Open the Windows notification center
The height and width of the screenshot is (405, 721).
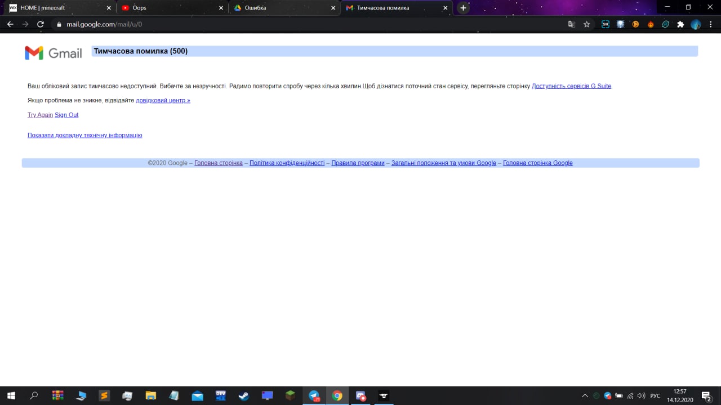pos(706,395)
